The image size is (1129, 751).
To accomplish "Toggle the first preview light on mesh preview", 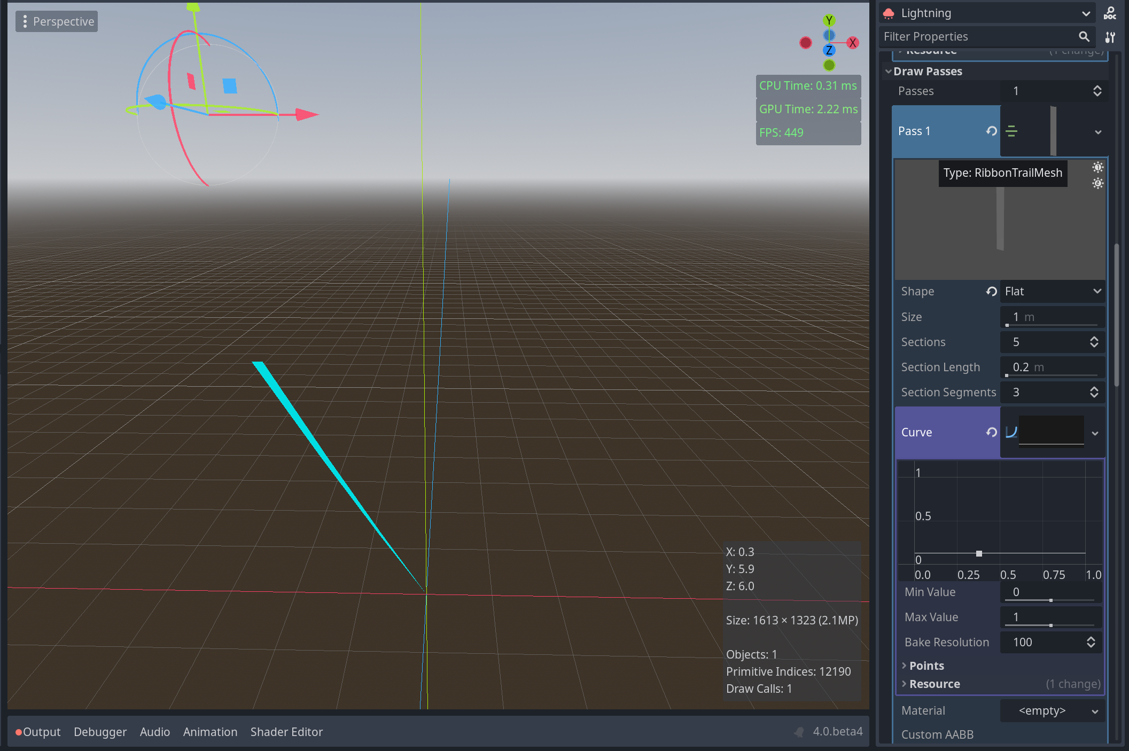I will coord(1097,167).
